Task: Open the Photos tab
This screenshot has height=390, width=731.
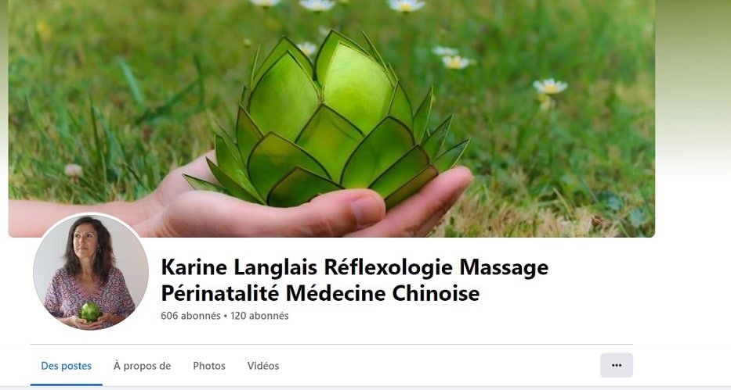Action: point(209,366)
